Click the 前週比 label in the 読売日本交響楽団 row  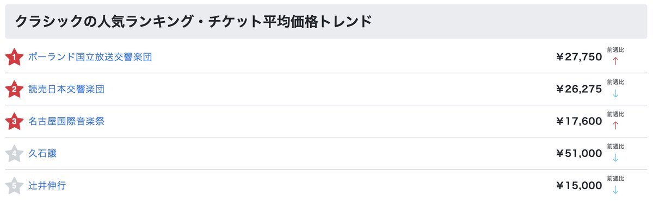[615, 82]
